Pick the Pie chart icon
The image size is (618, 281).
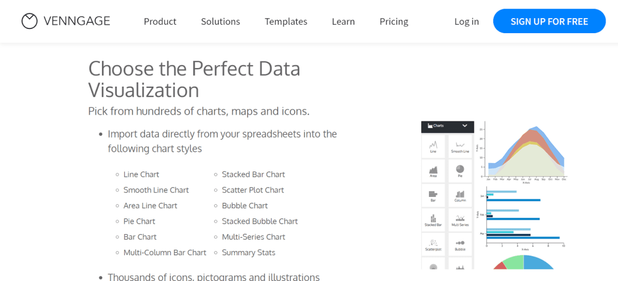(x=460, y=171)
